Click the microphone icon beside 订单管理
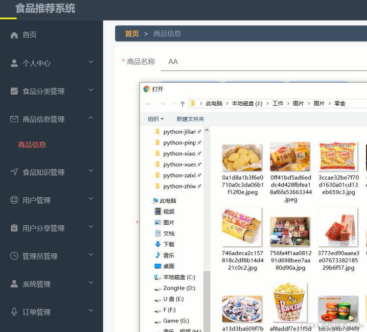Viewport: 367px width, 332px height. tap(14, 311)
